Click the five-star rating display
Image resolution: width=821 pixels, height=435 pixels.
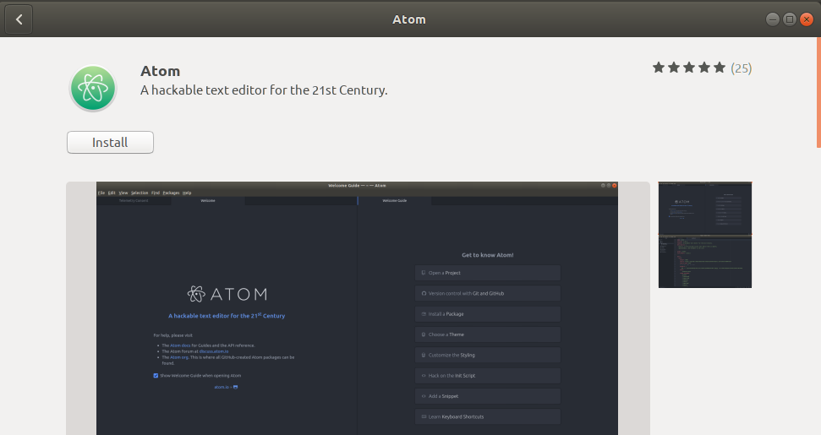688,68
